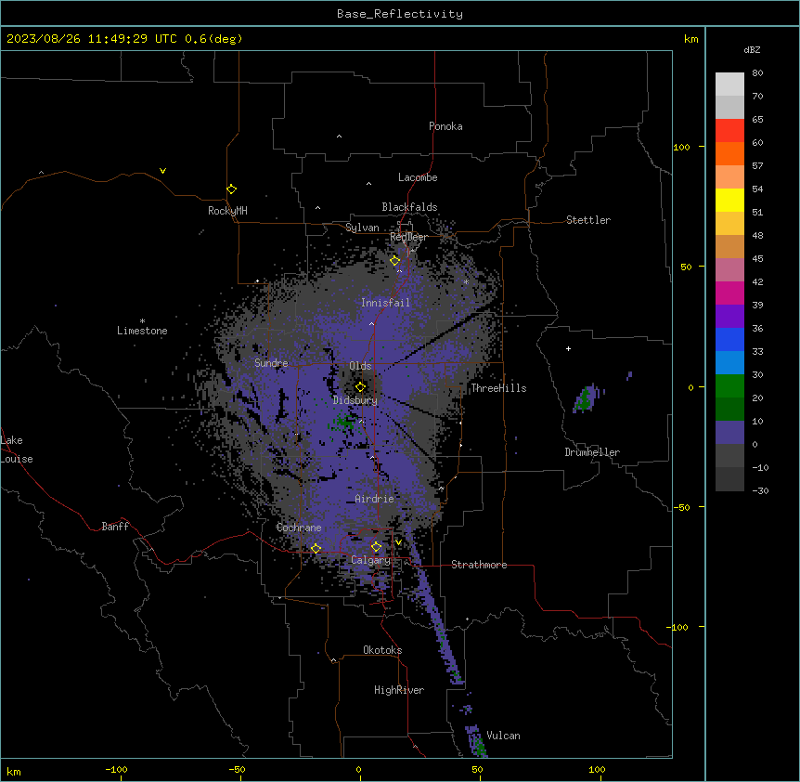
Task: Click the vertical axis 50 km tick label
Action: point(686,267)
